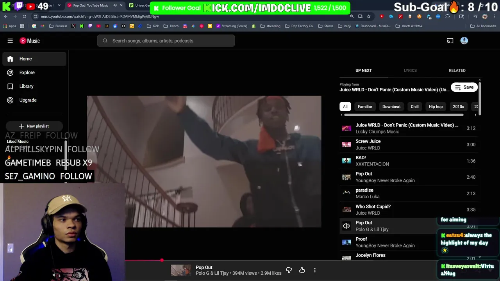Image resolution: width=500 pixels, height=281 pixels.
Task: Open the shorts & tiktok bookmarks folder
Action: tap(409, 26)
